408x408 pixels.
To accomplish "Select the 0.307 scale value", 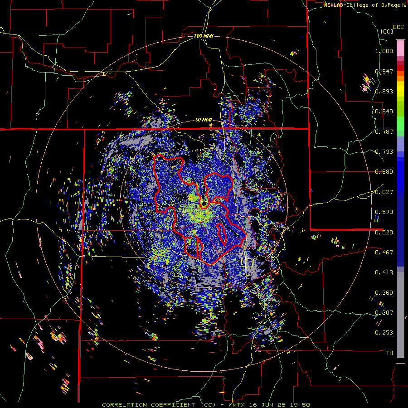I will 384,312.
